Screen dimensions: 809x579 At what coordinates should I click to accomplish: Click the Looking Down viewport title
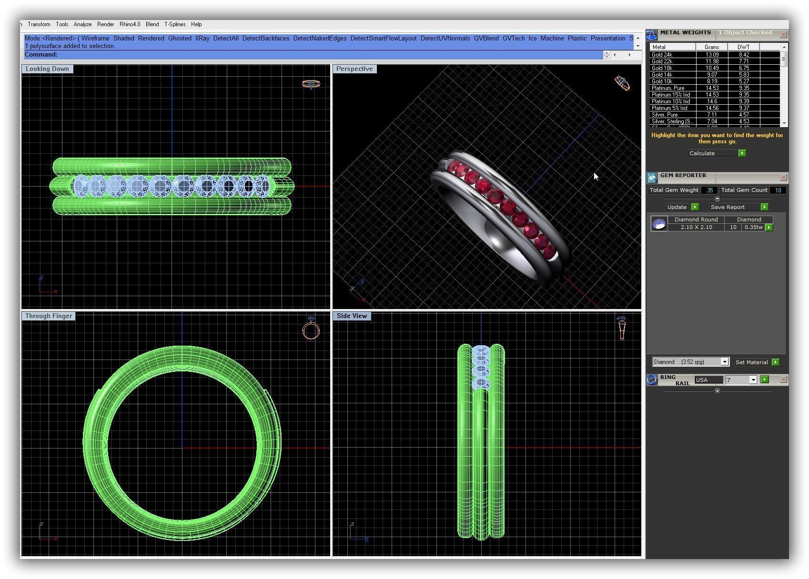pyautogui.click(x=47, y=69)
